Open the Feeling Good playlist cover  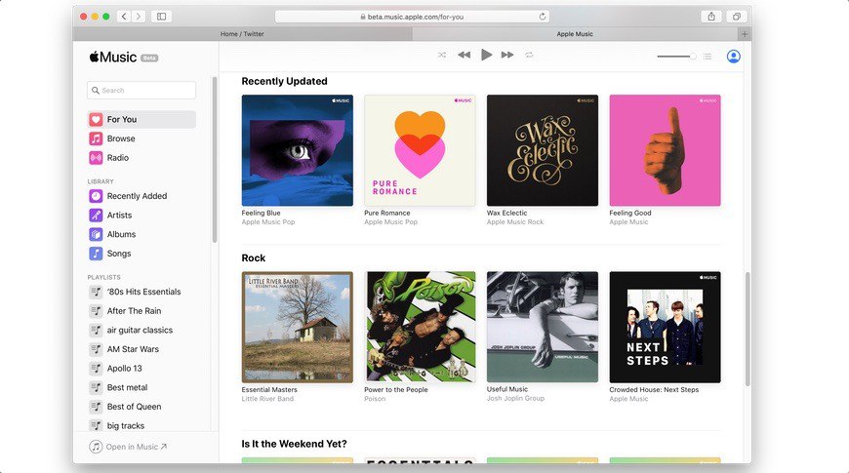click(665, 150)
